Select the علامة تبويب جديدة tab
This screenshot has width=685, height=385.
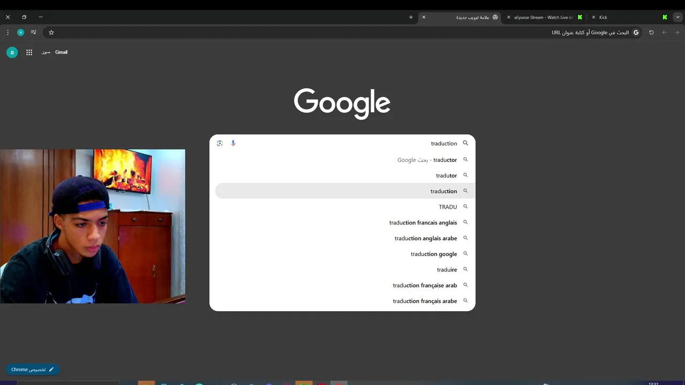[x=460, y=17]
